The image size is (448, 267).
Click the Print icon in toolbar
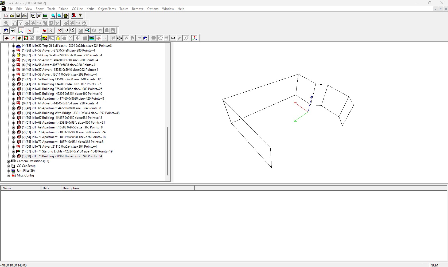(25, 15)
